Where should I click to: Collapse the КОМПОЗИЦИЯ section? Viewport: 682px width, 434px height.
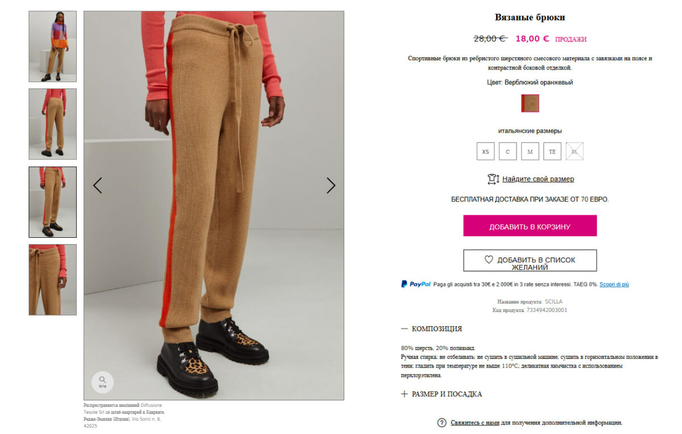coord(431,329)
